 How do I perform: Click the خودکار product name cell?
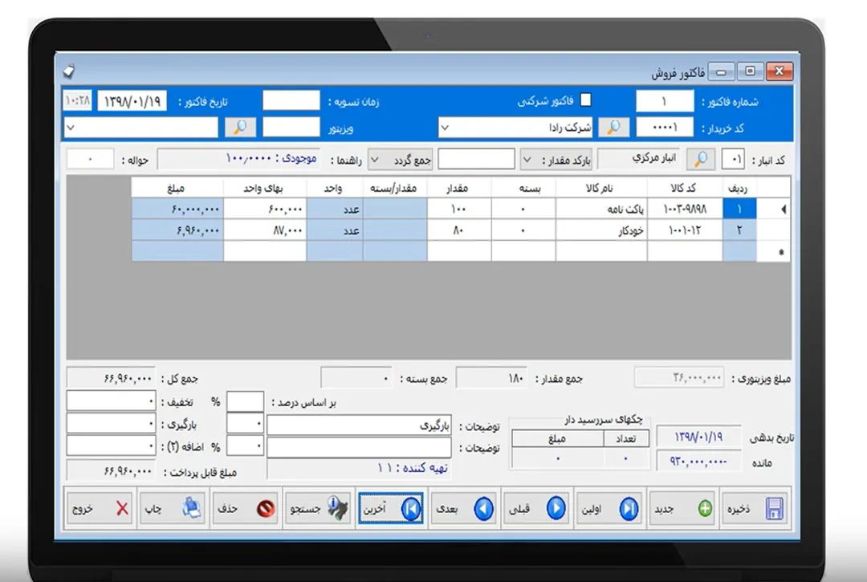601,230
